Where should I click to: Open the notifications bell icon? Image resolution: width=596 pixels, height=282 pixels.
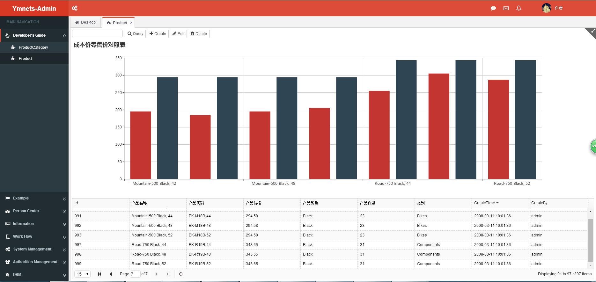point(519,8)
